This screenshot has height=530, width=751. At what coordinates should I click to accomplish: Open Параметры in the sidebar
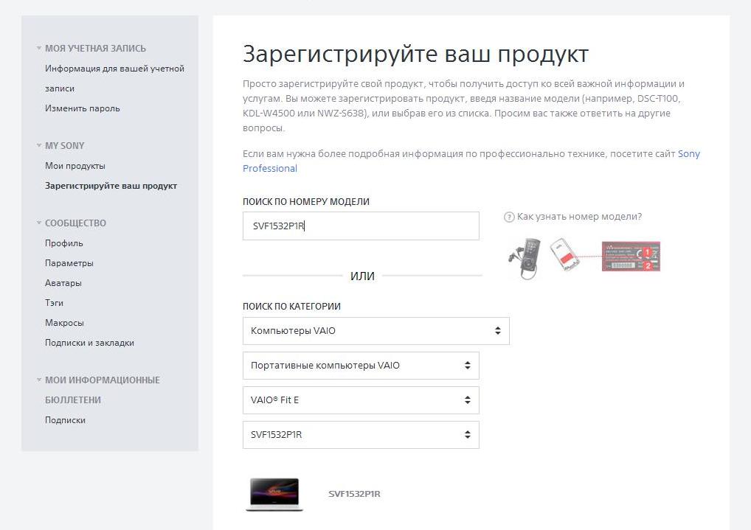[69, 263]
